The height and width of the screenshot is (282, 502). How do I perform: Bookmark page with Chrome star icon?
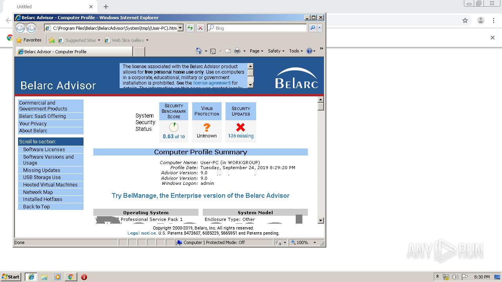[465, 20]
